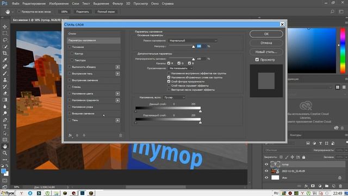348x196 pixels.
Task: Open Редактирование menu
Action: click(x=34, y=4)
